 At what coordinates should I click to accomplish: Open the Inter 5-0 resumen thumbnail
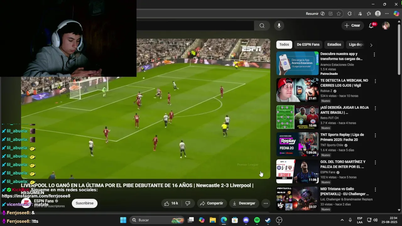[297, 171]
